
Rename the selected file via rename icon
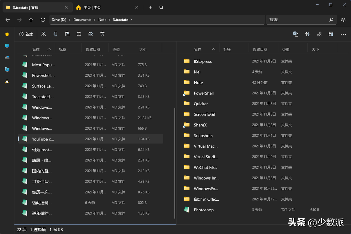(79, 34)
